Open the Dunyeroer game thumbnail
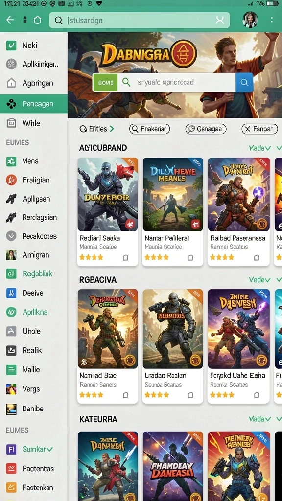The image size is (282, 501). [x=108, y=194]
